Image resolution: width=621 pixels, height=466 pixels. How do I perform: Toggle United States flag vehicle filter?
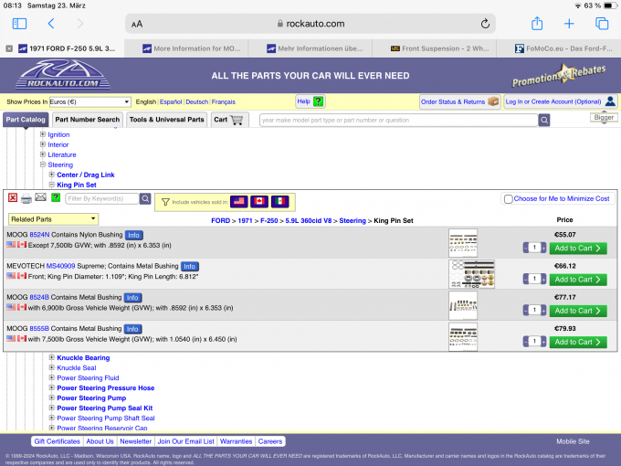pos(239,202)
